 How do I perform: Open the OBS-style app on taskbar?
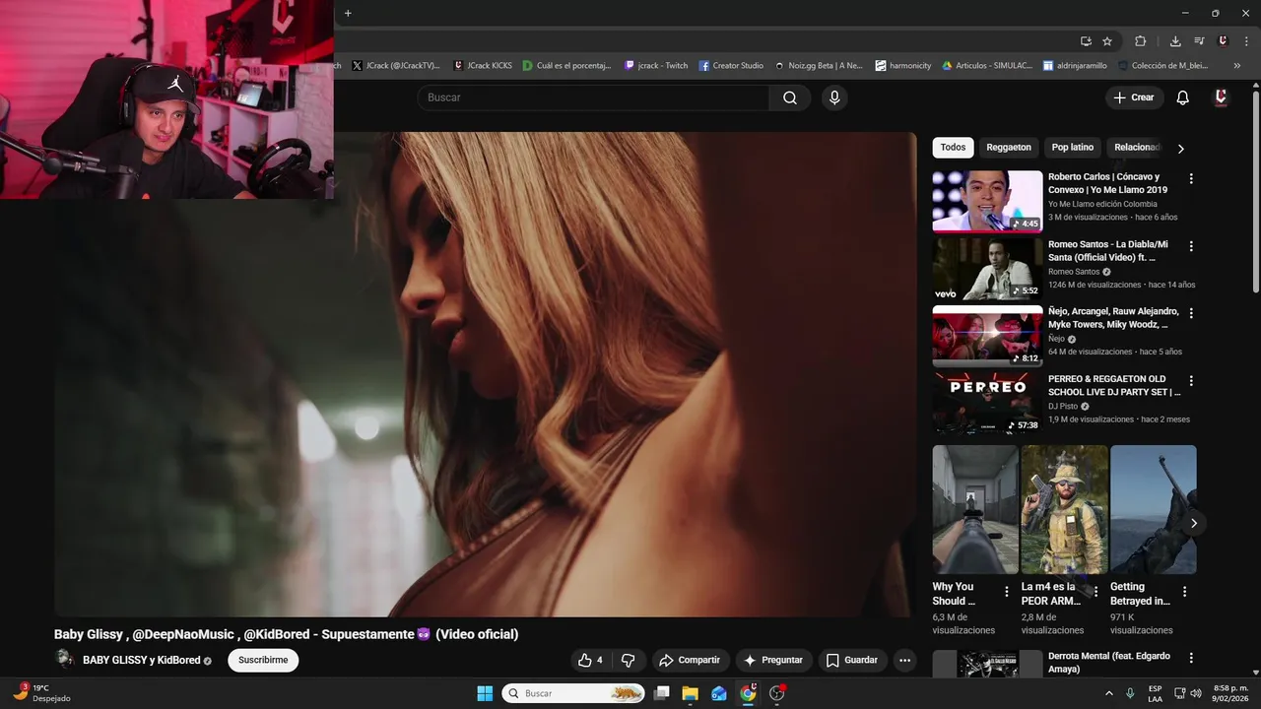(777, 693)
